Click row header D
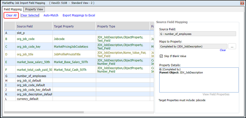This screenshot has height=118, width=246. point(10,54)
